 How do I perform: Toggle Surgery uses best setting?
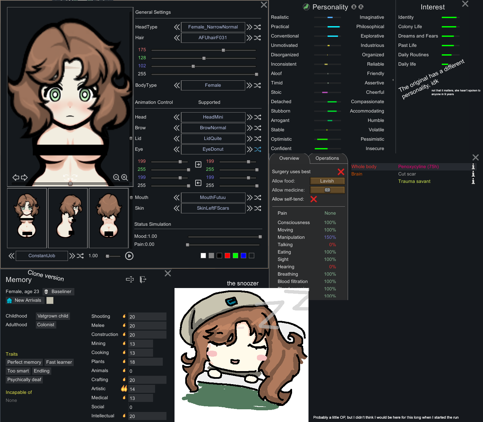point(341,172)
